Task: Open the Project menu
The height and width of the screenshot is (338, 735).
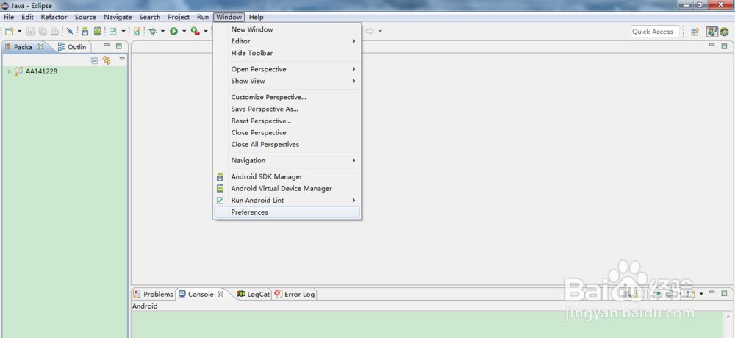Action: coord(179,17)
